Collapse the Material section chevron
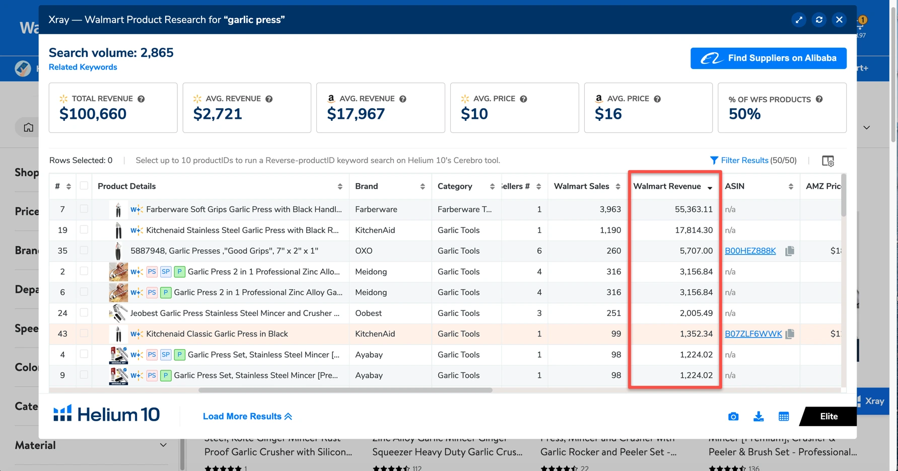This screenshot has width=898, height=471. [x=163, y=445]
